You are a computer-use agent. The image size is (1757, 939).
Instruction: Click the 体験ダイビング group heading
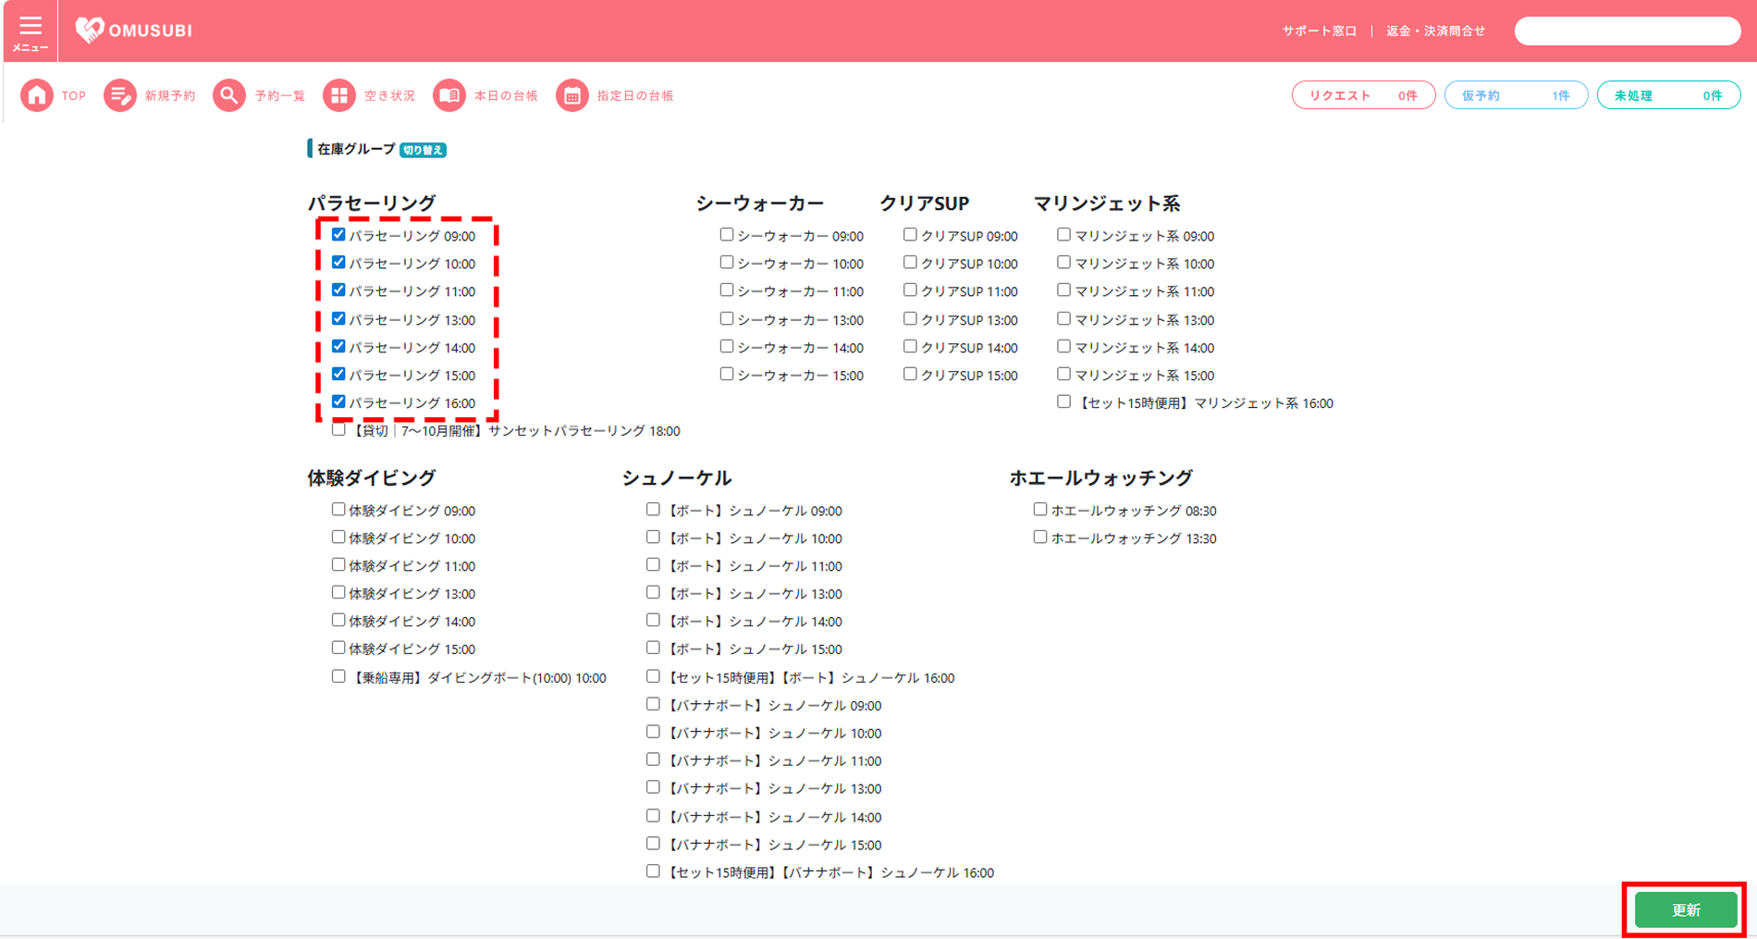pyautogui.click(x=372, y=478)
